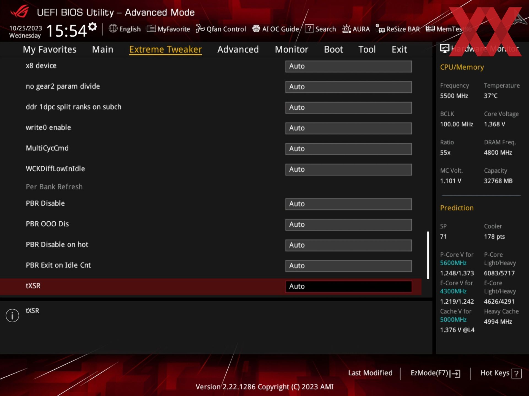Open WCKDiffLowInIdle Auto dropdown
This screenshot has height=396, width=529.
click(x=349, y=169)
